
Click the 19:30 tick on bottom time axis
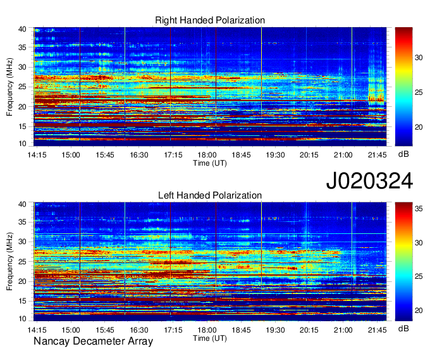pyautogui.click(x=275, y=330)
